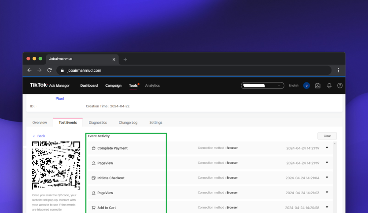Image resolution: width=368 pixels, height=213 pixels.
Task: Click the QR code image
Action: pyautogui.click(x=56, y=165)
